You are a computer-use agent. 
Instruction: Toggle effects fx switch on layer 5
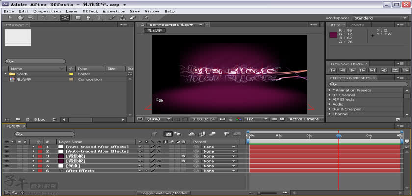[159, 166]
